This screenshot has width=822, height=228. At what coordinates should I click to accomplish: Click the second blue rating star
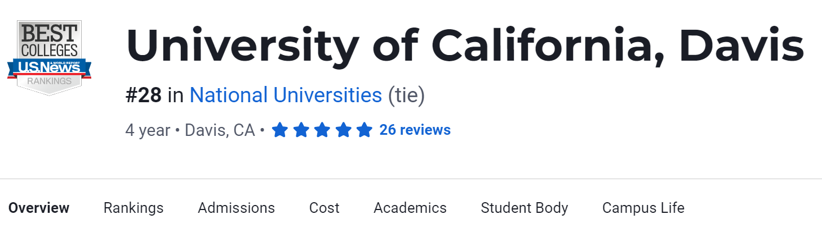[301, 131]
